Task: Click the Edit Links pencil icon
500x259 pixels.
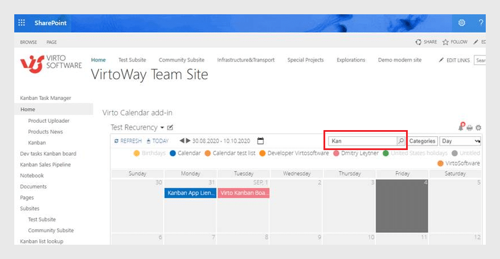Action: [441, 60]
